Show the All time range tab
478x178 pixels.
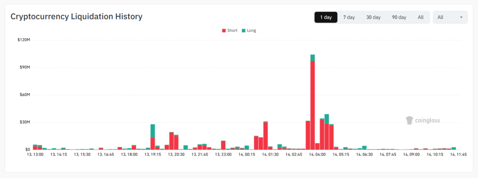click(421, 17)
